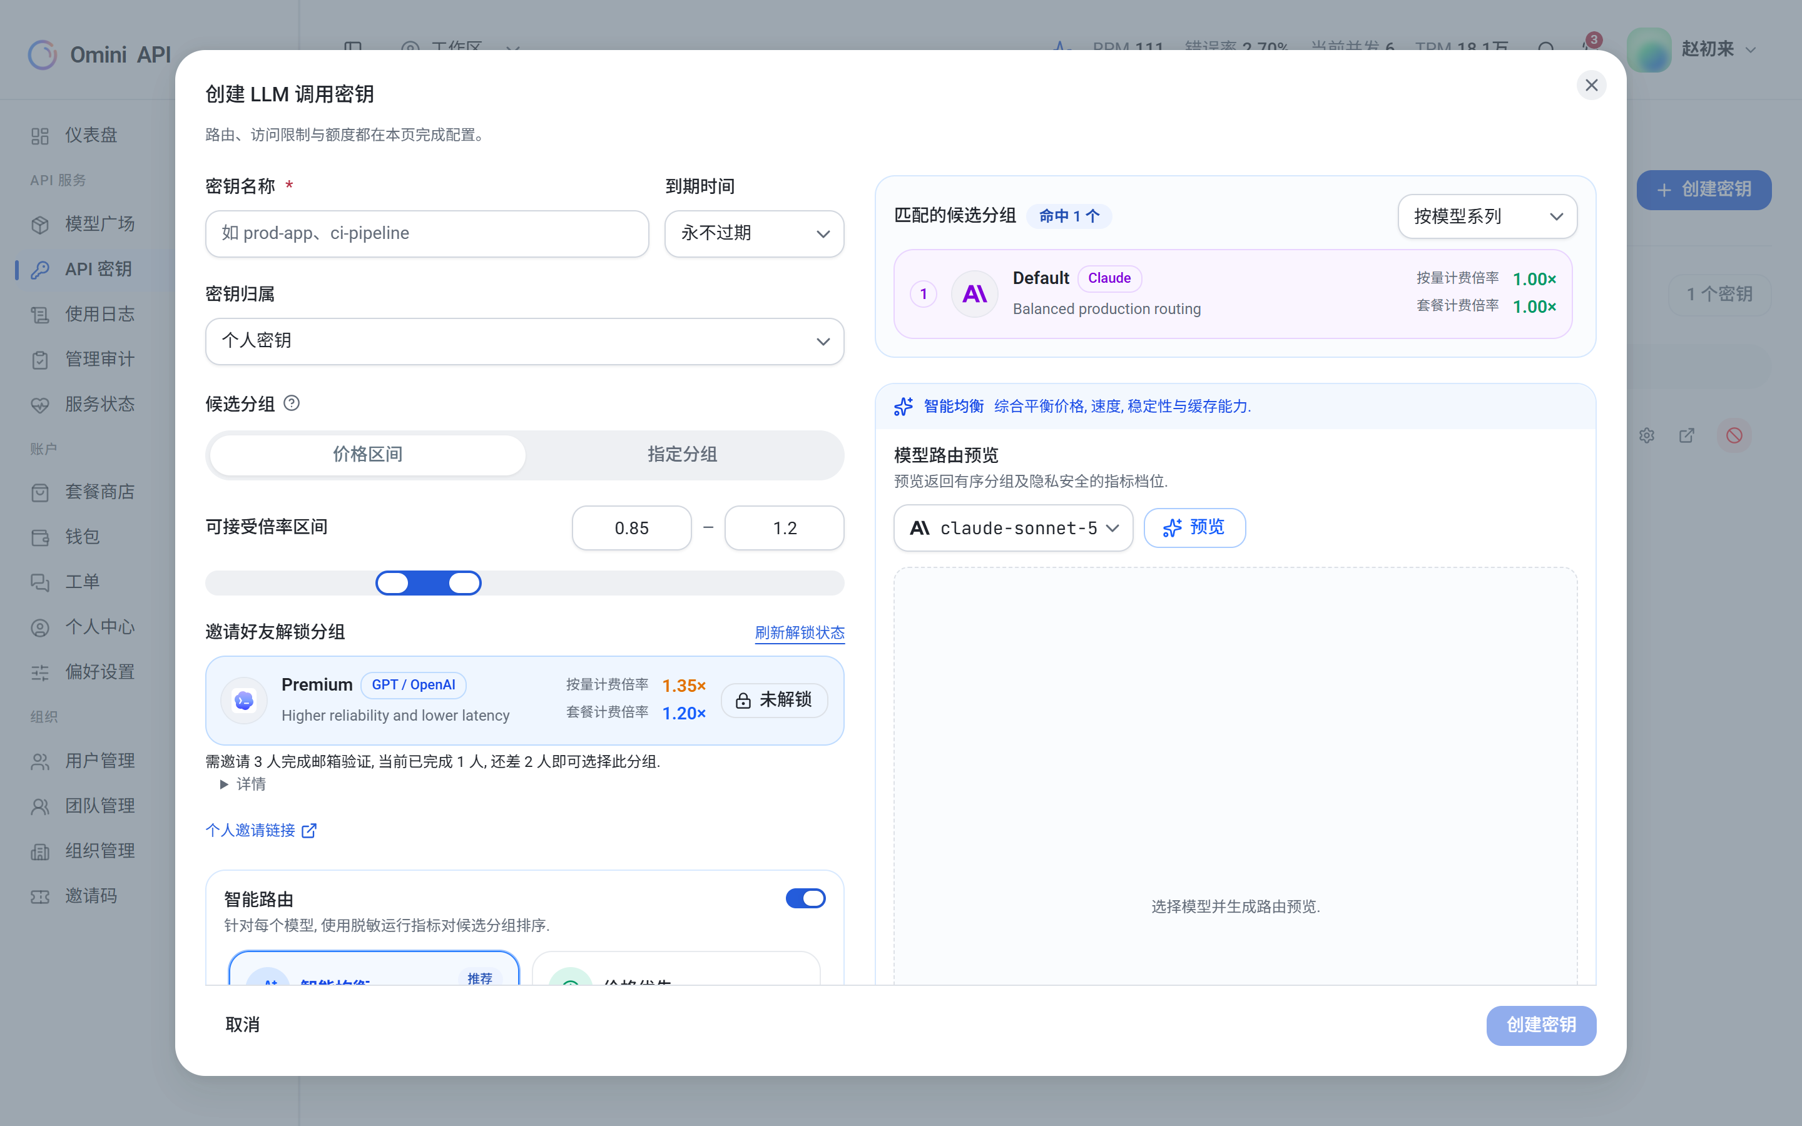Image resolution: width=1802 pixels, height=1126 pixels.
Task: Click the 仪表盘 dashboard sidebar icon
Action: coord(40,136)
